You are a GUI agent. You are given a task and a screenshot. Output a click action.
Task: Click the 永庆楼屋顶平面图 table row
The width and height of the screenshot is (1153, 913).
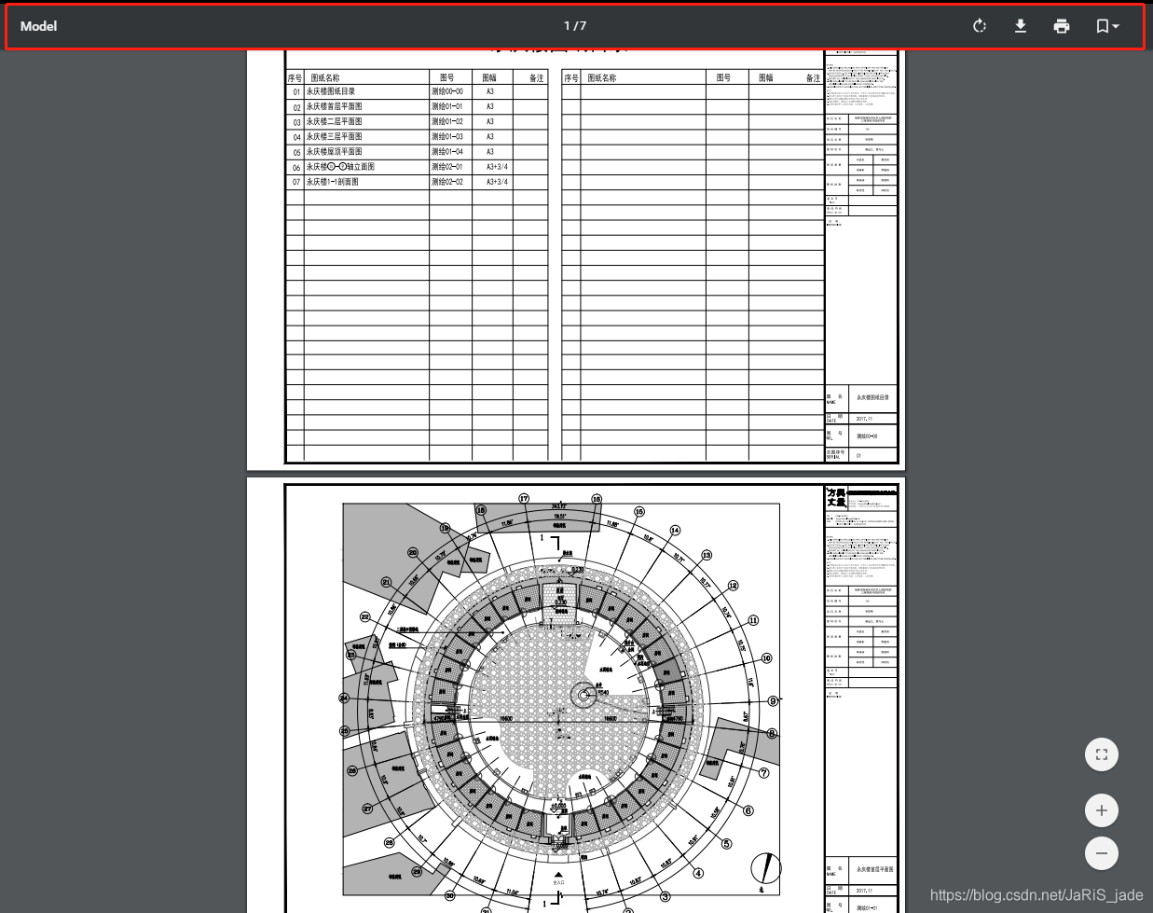pos(416,151)
